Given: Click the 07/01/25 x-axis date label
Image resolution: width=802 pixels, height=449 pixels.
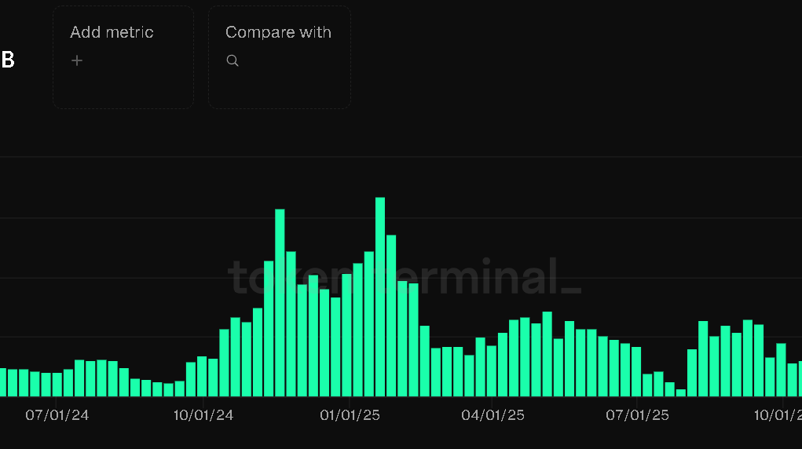Looking at the screenshot, I should (637, 414).
